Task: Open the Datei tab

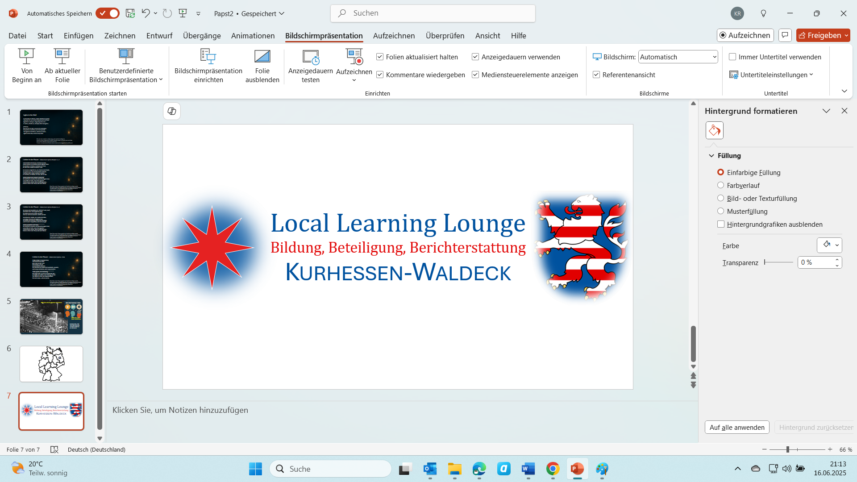Action: (17, 35)
